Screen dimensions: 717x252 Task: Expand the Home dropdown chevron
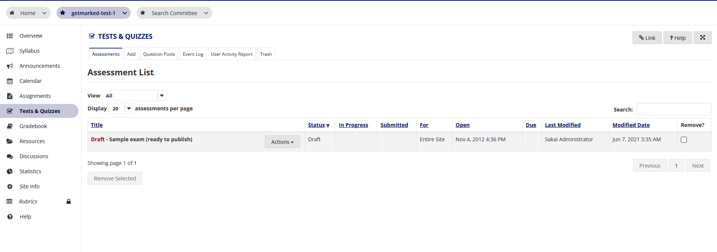(44, 13)
